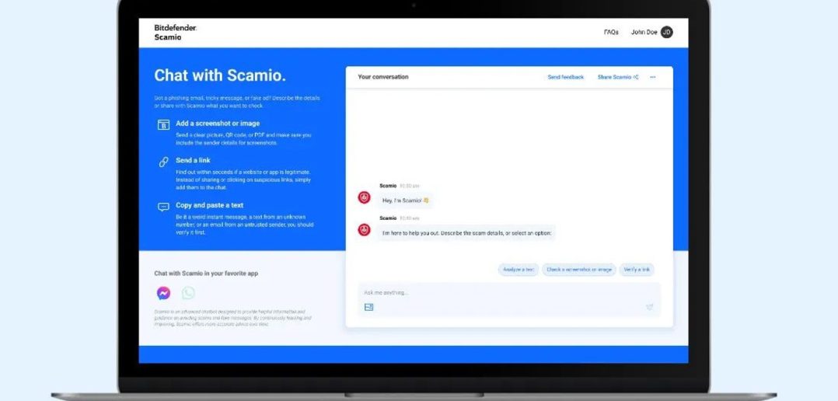
Task: Open the John Doe account menu
Action: (x=644, y=33)
